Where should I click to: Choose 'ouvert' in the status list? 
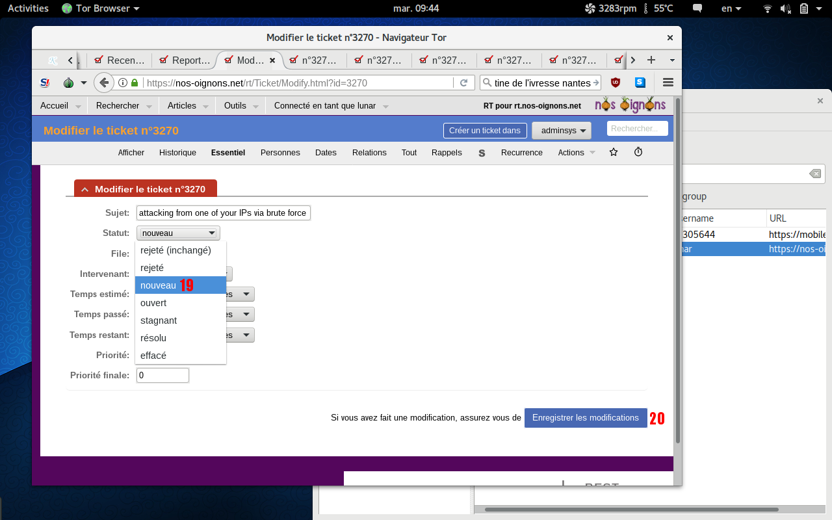pyautogui.click(x=153, y=303)
